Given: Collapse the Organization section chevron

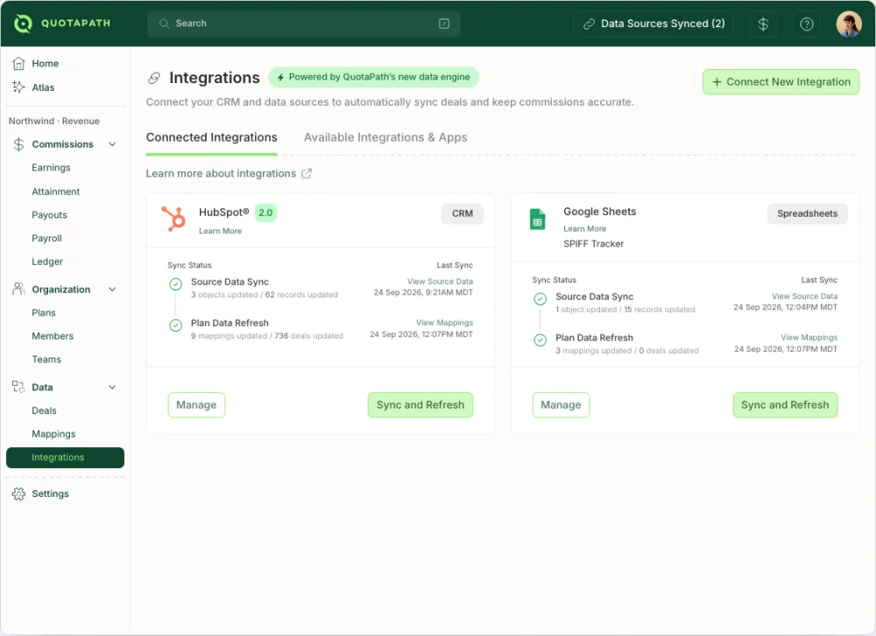Looking at the screenshot, I should coord(112,290).
